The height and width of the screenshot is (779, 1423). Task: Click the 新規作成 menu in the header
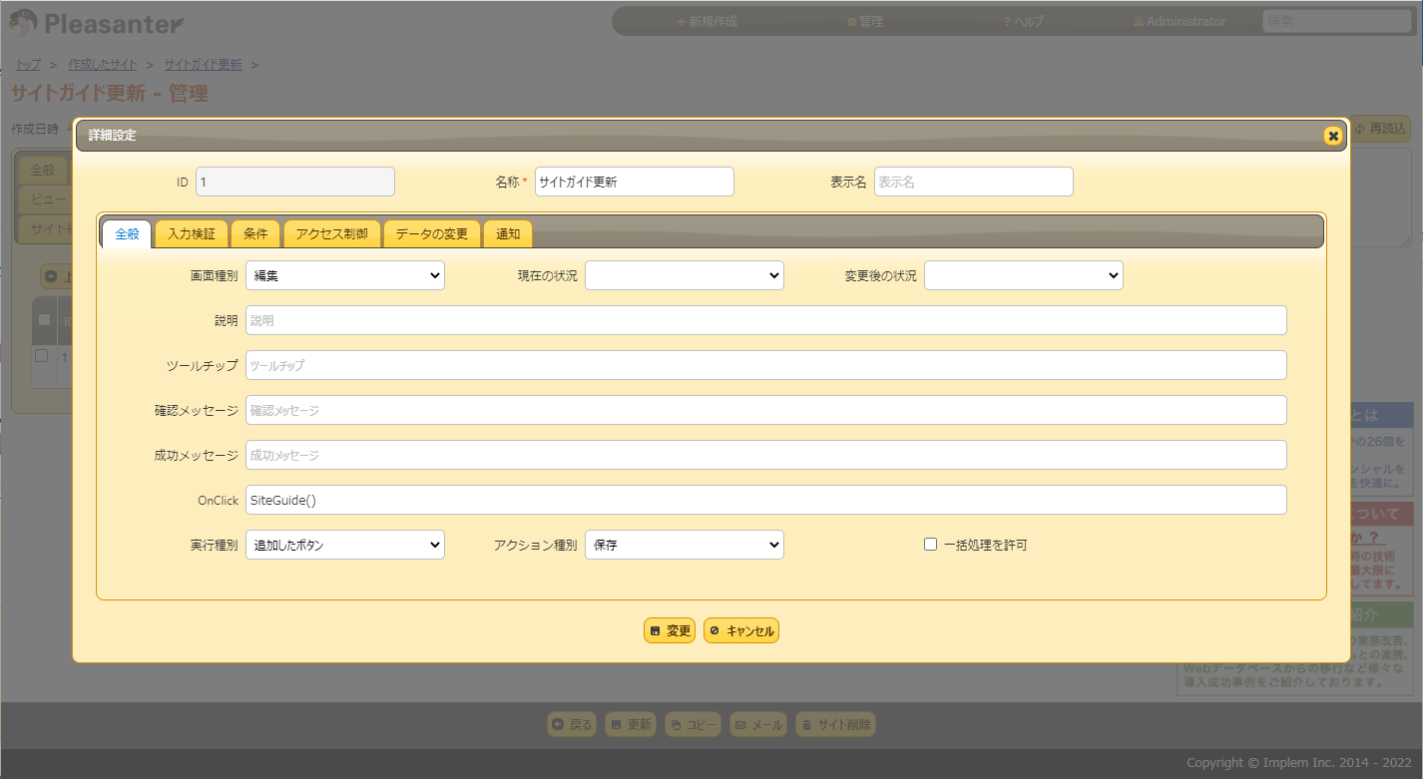(707, 21)
